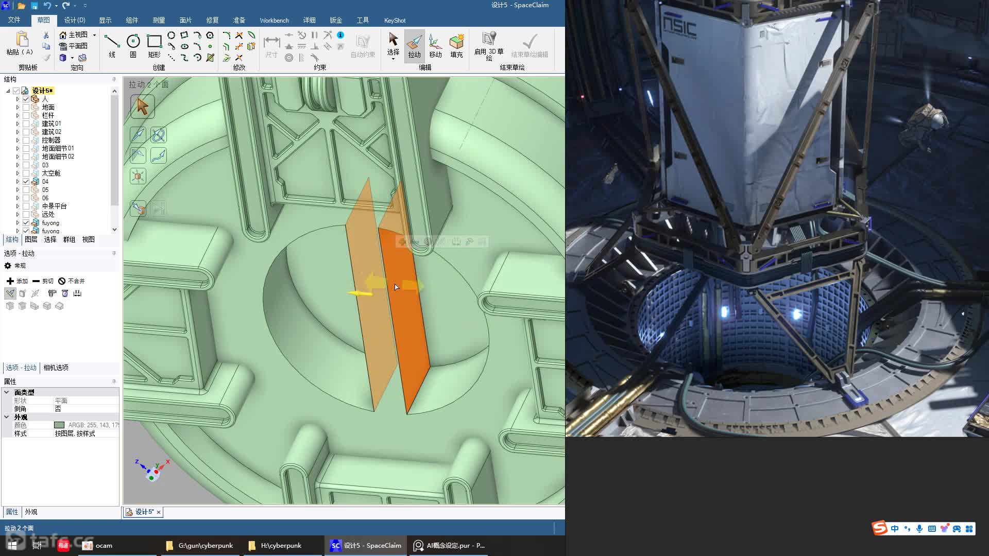Select the ellipse sketch tool
Viewport: 989px width, 556px height.
(184, 46)
